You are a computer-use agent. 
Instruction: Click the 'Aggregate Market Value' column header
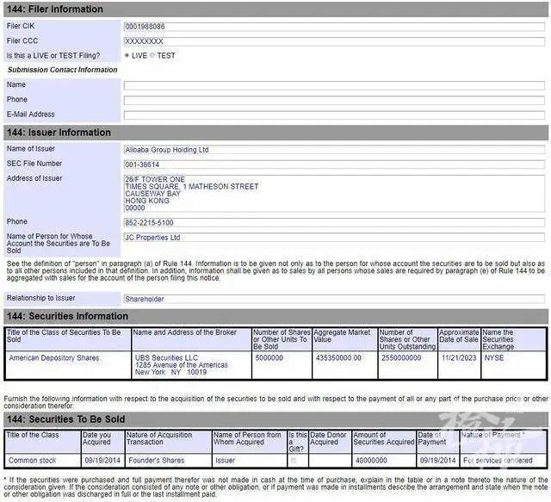tap(345, 339)
